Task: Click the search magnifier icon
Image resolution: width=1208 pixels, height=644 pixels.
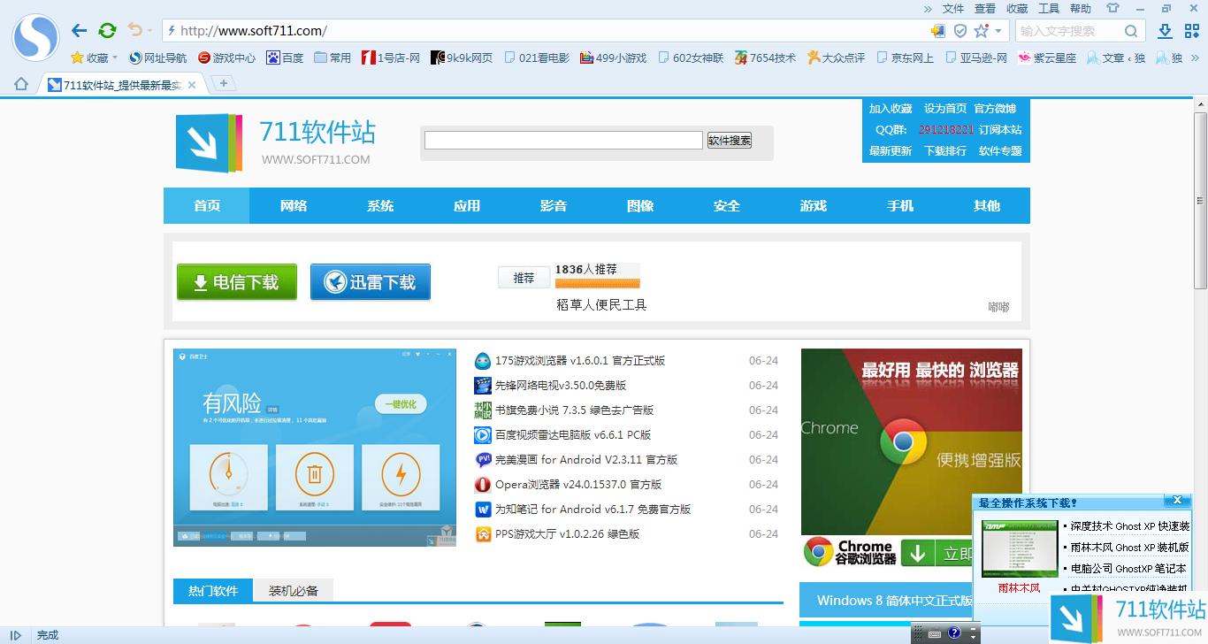Action: (1131, 31)
